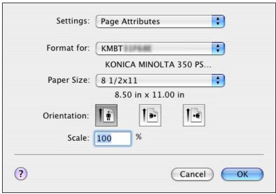Image resolution: width=276 pixels, height=194 pixels.
Task: Click the 8.50 in x 11.00 in text
Action: click(x=149, y=95)
